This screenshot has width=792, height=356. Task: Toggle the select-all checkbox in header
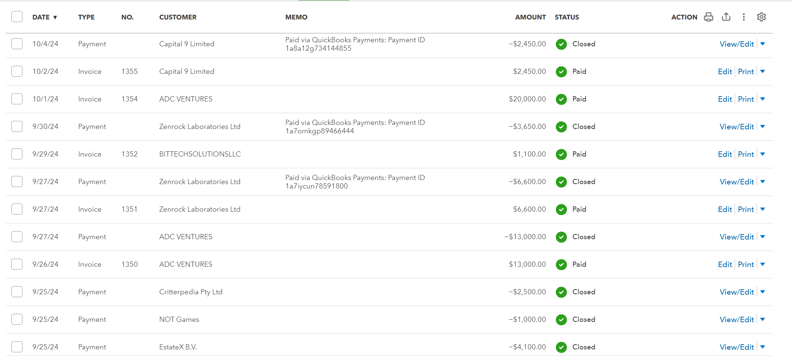pyautogui.click(x=17, y=17)
